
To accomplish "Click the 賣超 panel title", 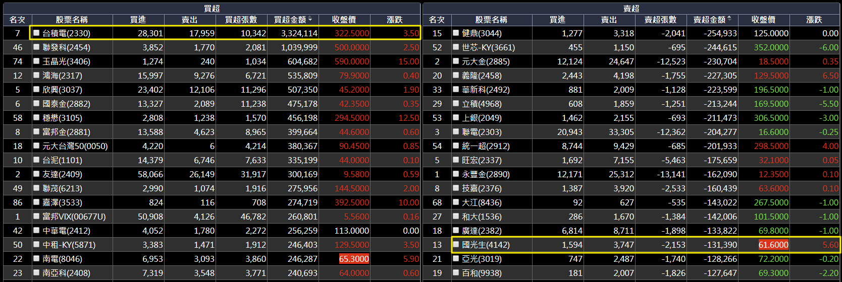I will tap(631, 9).
